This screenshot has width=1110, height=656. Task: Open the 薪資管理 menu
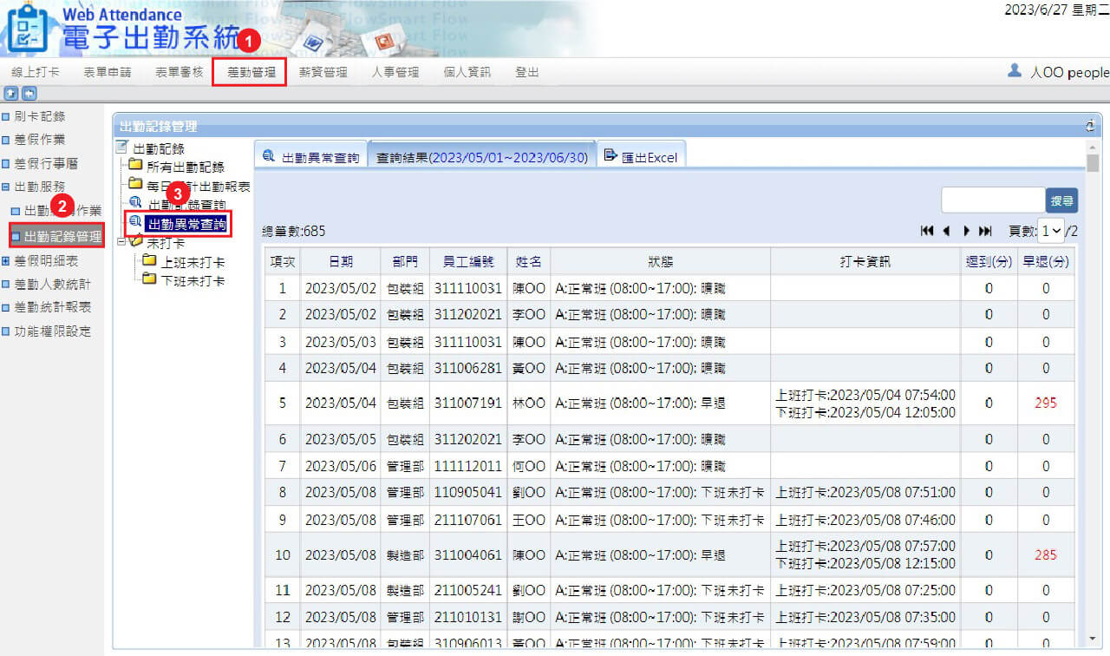tap(323, 72)
